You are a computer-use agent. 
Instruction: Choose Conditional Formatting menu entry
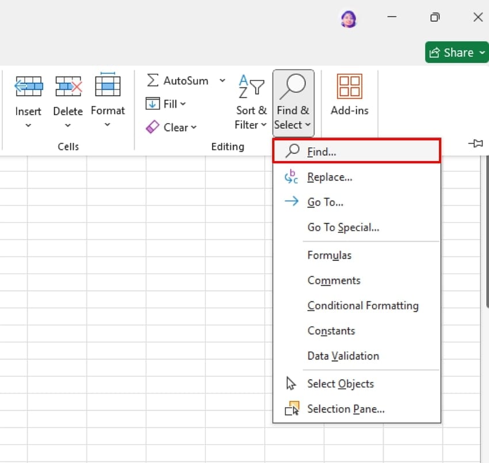pos(357,305)
